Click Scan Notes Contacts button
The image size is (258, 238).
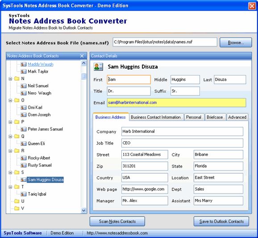[x=117, y=222]
